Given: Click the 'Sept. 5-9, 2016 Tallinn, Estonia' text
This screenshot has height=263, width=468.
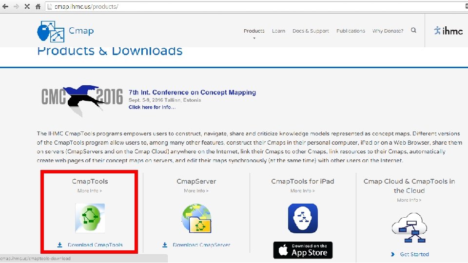Looking at the screenshot, I should point(165,100).
